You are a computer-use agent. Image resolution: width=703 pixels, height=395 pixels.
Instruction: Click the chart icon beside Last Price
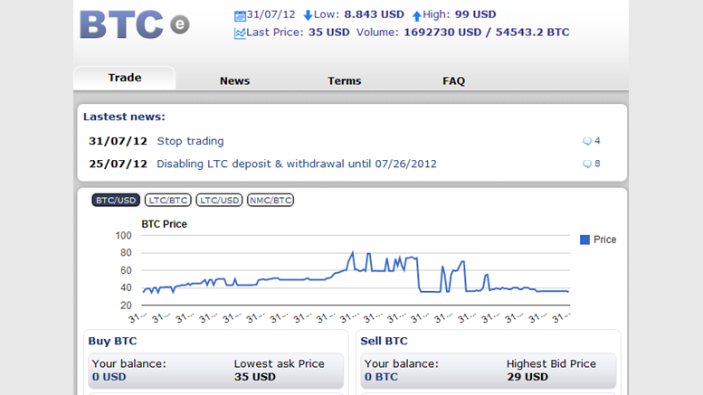240,33
